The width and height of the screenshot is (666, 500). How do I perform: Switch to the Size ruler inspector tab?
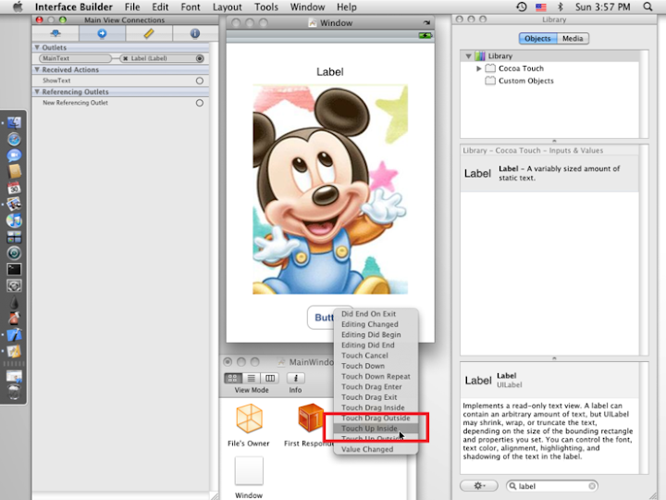coord(148,33)
